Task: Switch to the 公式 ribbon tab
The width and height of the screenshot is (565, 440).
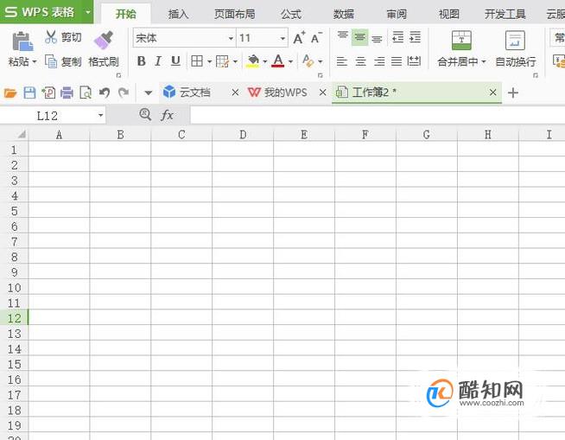Action: [x=291, y=14]
